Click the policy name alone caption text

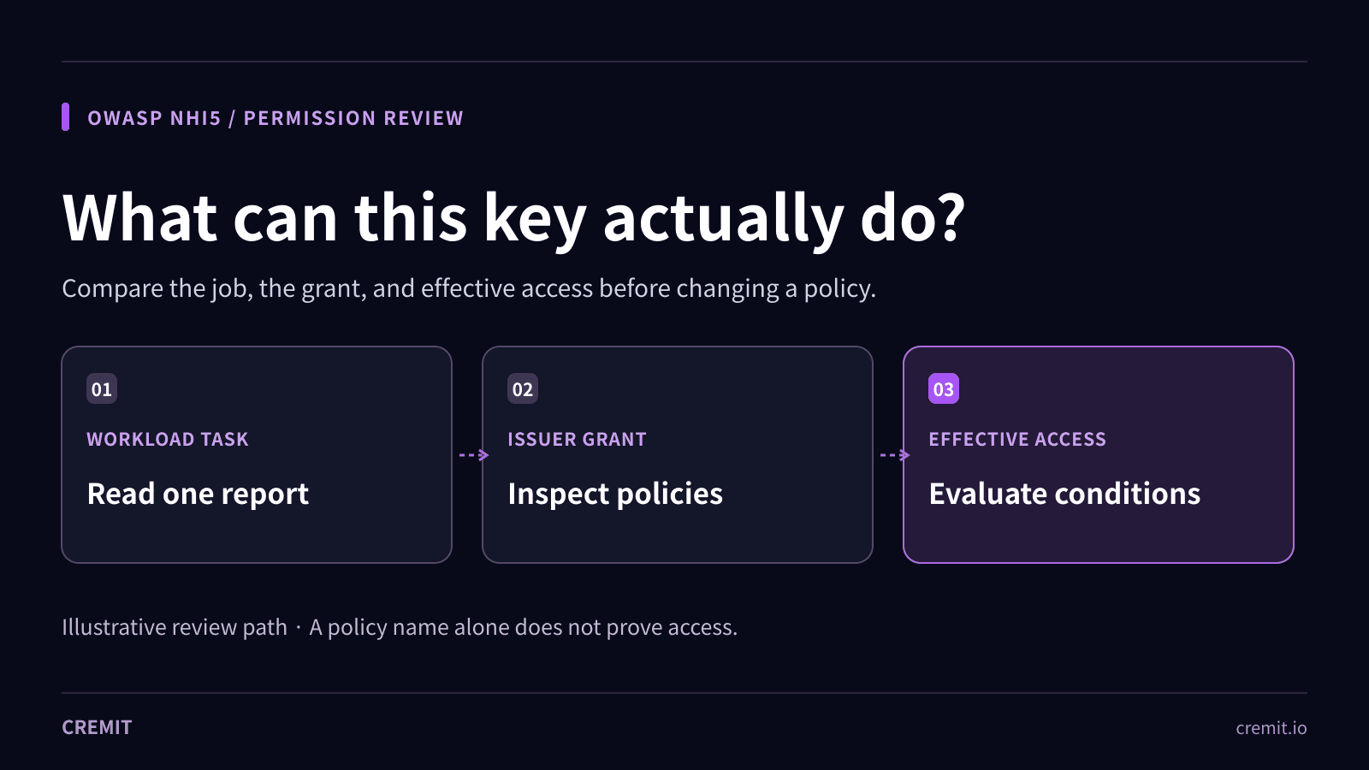[x=523, y=628]
